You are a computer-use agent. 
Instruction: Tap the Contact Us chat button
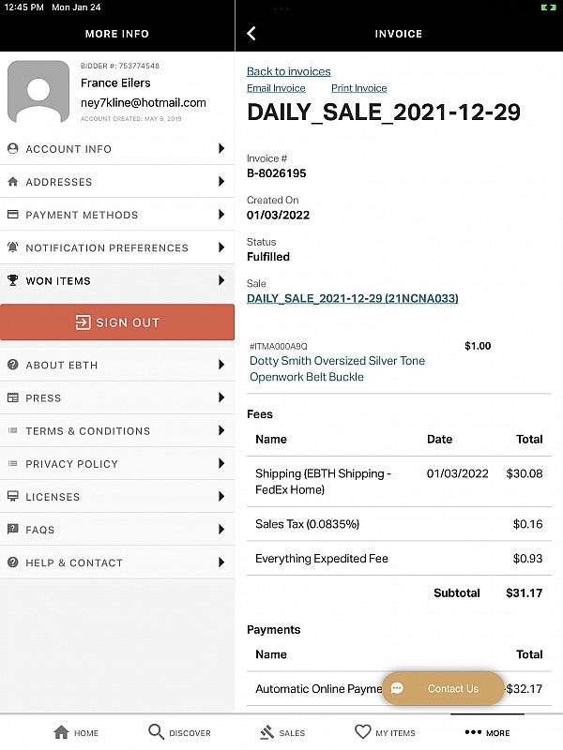442,688
